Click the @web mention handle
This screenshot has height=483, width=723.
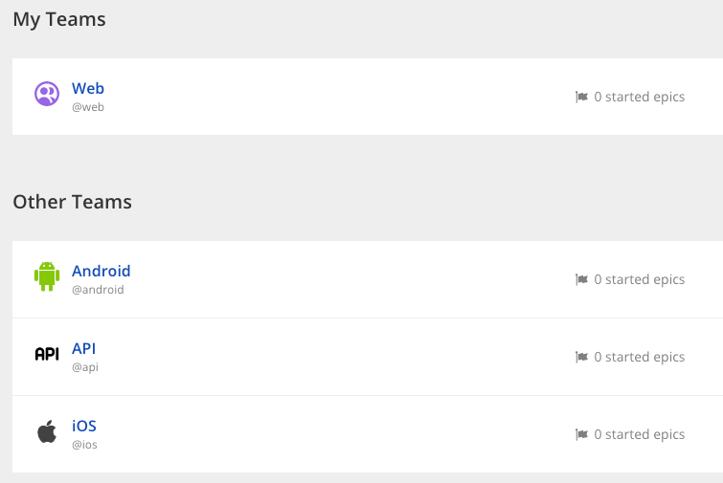88,107
